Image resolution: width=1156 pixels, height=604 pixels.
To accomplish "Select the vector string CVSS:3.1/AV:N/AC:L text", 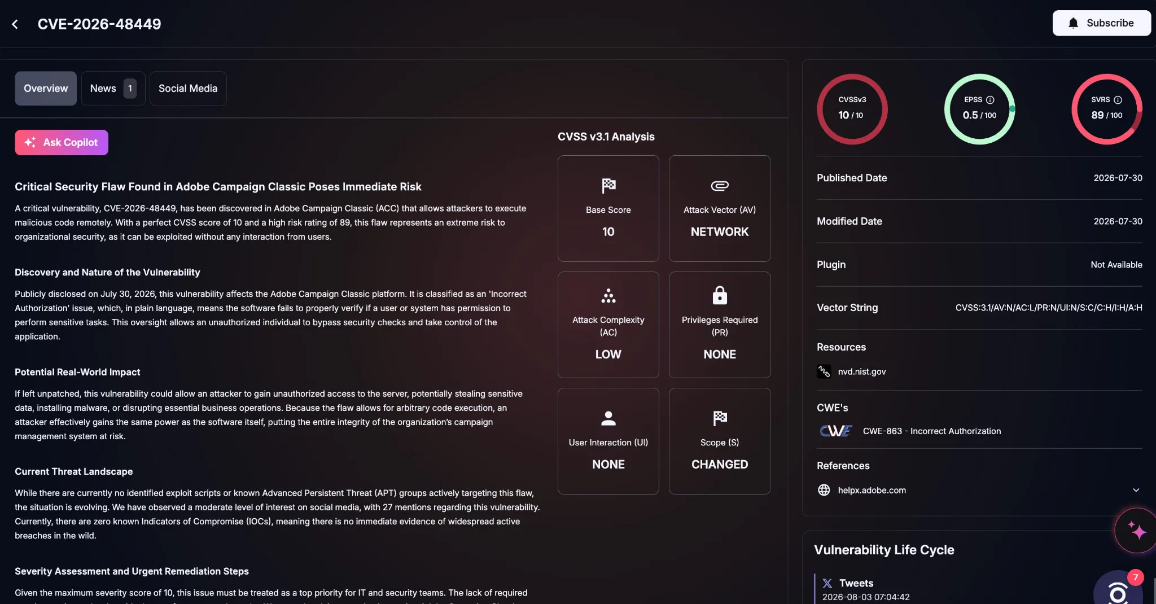I will click(1049, 308).
